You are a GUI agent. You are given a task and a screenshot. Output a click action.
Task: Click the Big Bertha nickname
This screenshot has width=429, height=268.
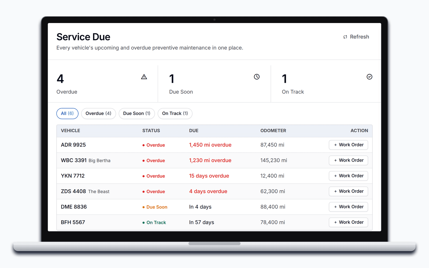(99, 161)
